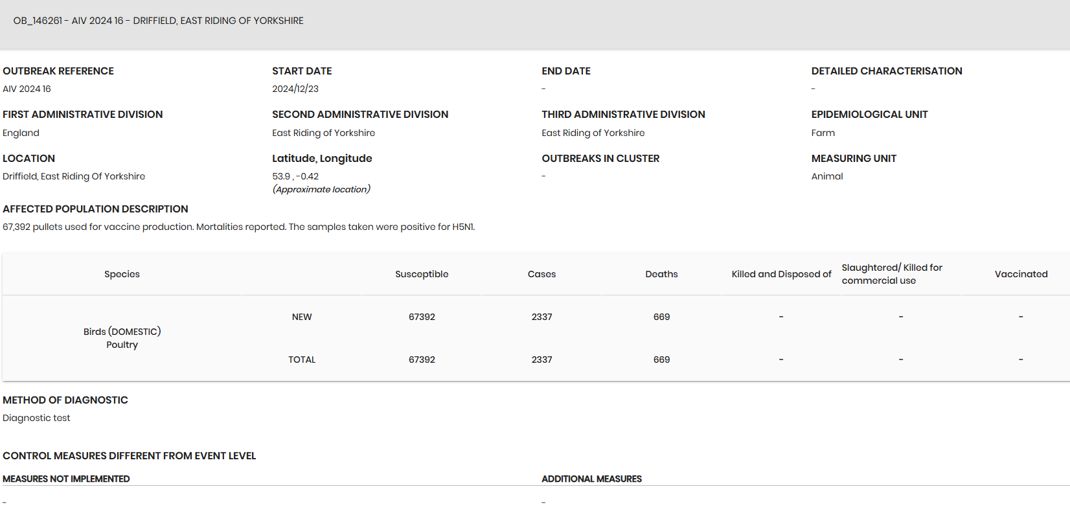1070x515 pixels.
Task: Click the Approximate location note
Action: click(x=321, y=189)
